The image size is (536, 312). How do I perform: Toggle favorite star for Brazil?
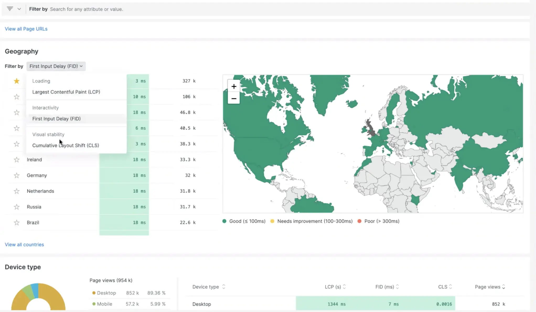17,223
